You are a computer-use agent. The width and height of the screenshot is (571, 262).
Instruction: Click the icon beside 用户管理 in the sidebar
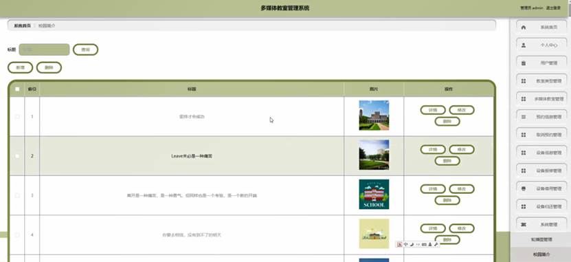pos(524,63)
